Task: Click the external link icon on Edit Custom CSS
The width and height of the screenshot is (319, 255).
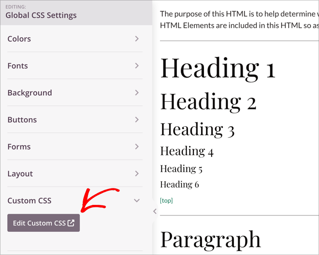Action: 71,223
